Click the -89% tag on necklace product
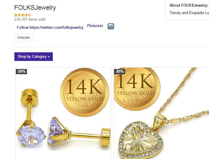Image resolution: width=209 pixels, height=159 pixels. (x=119, y=71)
